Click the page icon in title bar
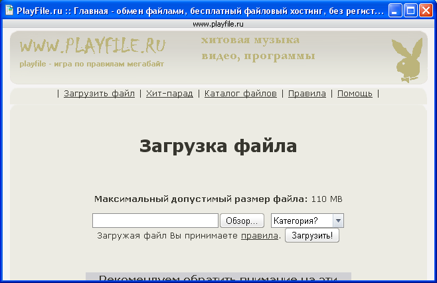This screenshot has width=437, height=283. [9, 11]
